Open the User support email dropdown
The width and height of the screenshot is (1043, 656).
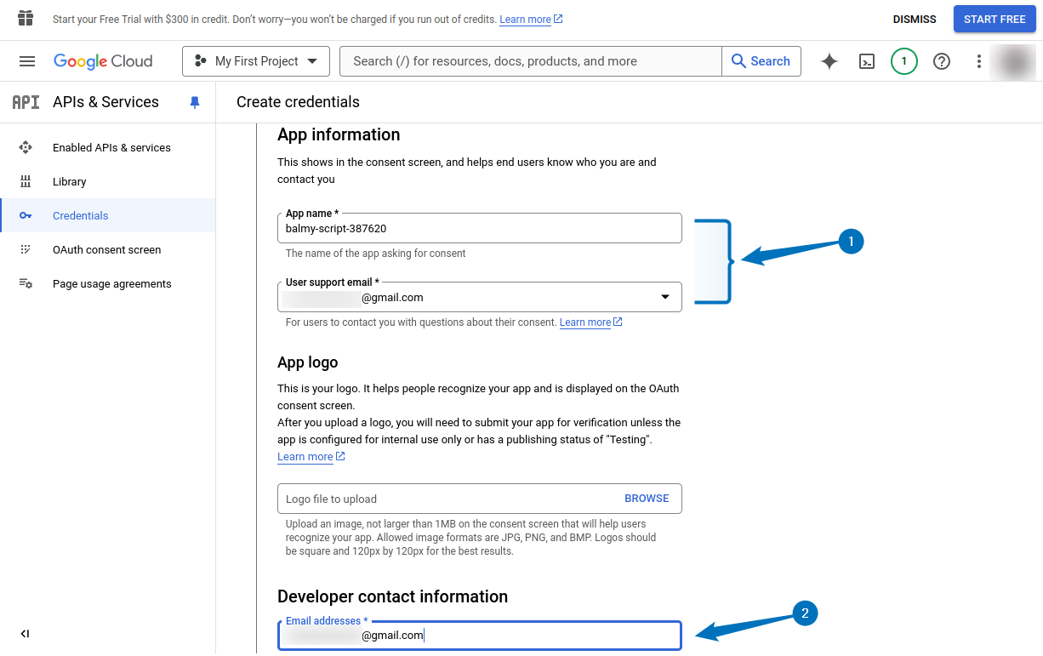click(665, 296)
